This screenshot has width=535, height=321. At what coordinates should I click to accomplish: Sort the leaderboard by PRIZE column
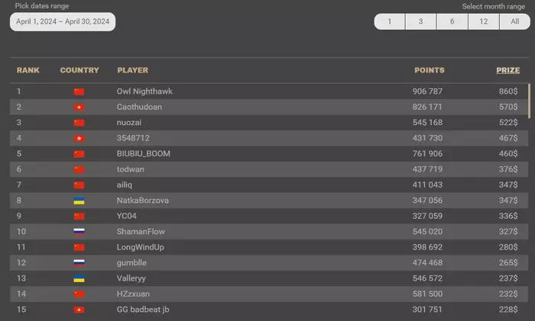tap(507, 70)
